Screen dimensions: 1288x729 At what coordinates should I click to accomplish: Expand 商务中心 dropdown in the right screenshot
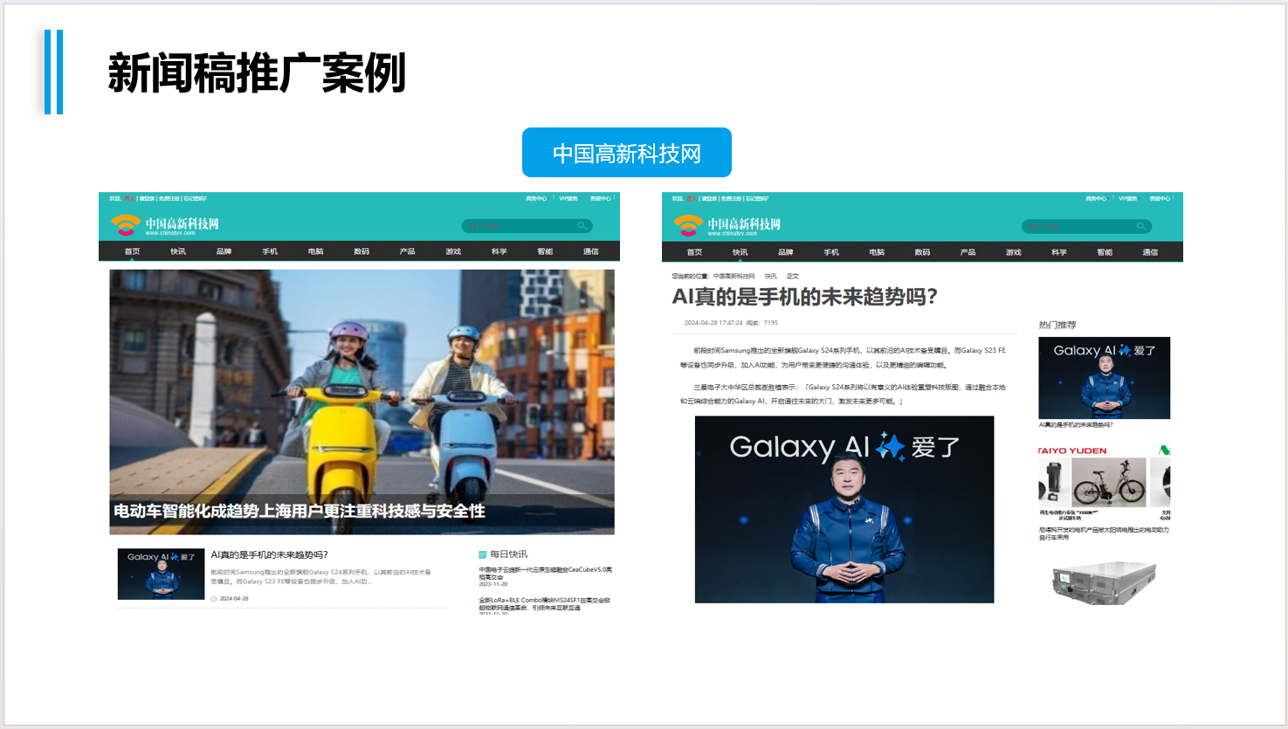1098,199
